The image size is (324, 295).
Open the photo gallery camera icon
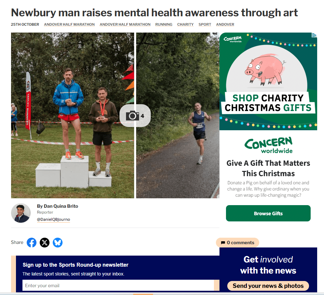[135, 116]
